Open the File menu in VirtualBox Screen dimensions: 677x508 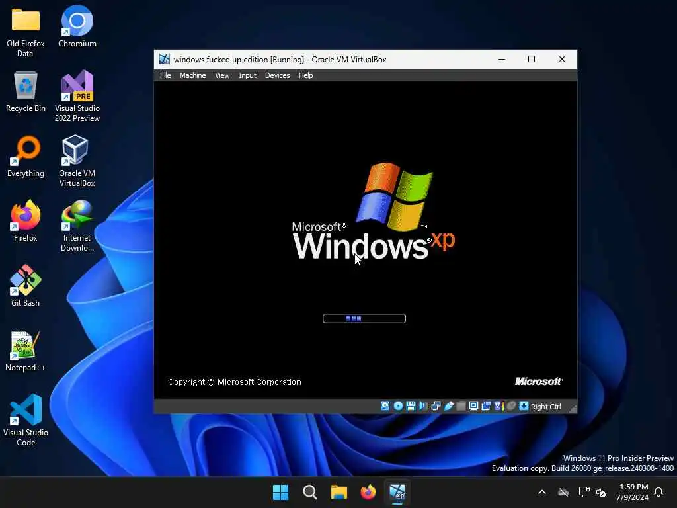pyautogui.click(x=165, y=75)
